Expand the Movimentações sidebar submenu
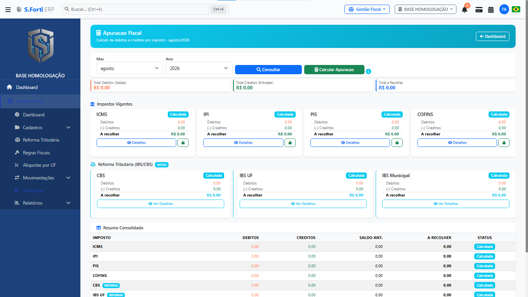This screenshot has width=528, height=297. pyautogui.click(x=40, y=178)
